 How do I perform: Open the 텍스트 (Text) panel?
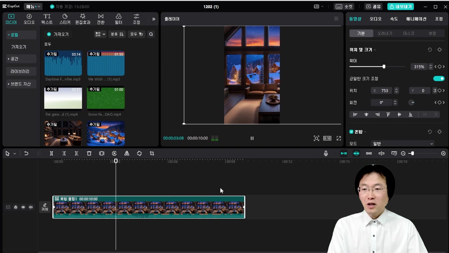coord(47,19)
